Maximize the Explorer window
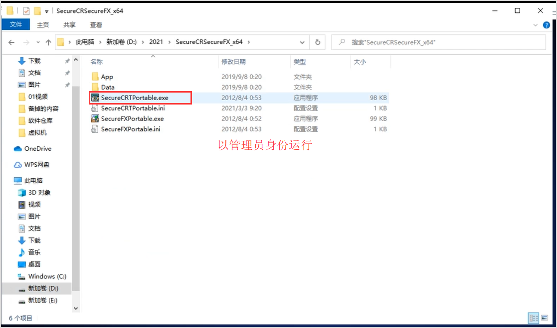The image size is (557, 328). pos(518,10)
